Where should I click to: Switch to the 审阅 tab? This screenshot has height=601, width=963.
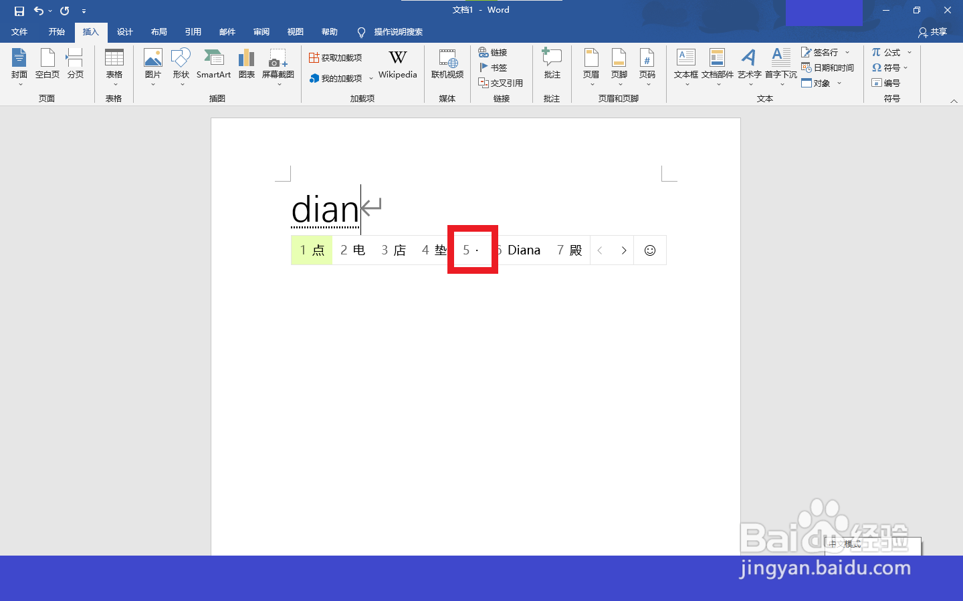(x=261, y=32)
